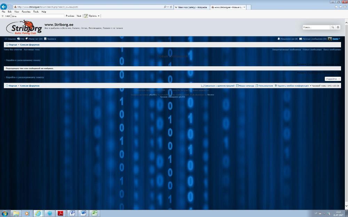Expand the Перейти jump dropdown

(333, 79)
